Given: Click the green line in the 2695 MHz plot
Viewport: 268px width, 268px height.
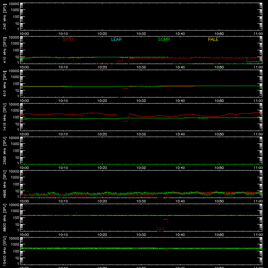Looking at the screenshot, I should [141, 164].
